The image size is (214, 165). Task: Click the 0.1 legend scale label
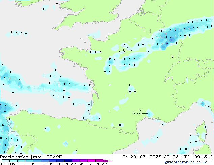tap(4, 164)
